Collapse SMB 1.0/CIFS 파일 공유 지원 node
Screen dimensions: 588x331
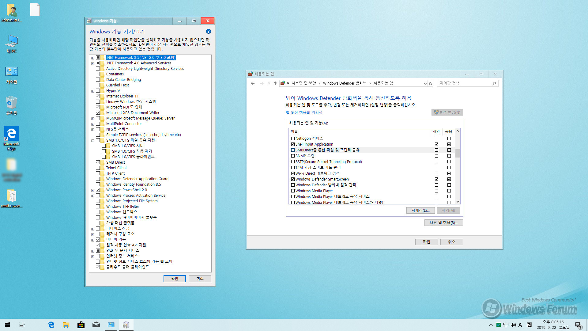pos(92,141)
